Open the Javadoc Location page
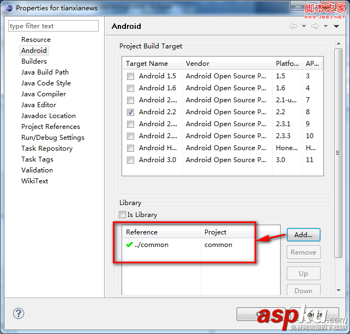The width and height of the screenshot is (350, 334). pyautogui.click(x=49, y=116)
